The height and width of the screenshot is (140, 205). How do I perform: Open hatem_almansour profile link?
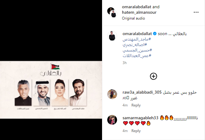click(139, 13)
